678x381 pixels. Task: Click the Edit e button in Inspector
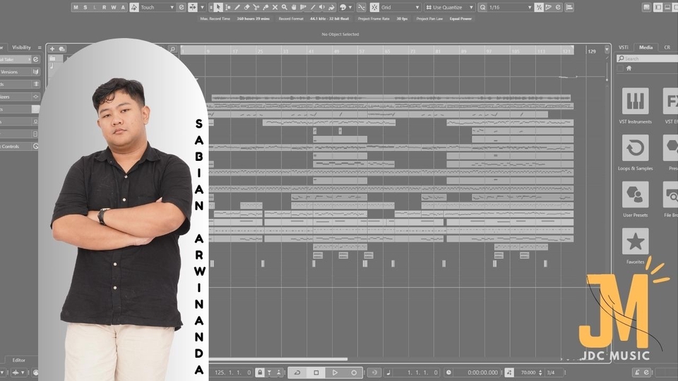pyautogui.click(x=36, y=59)
